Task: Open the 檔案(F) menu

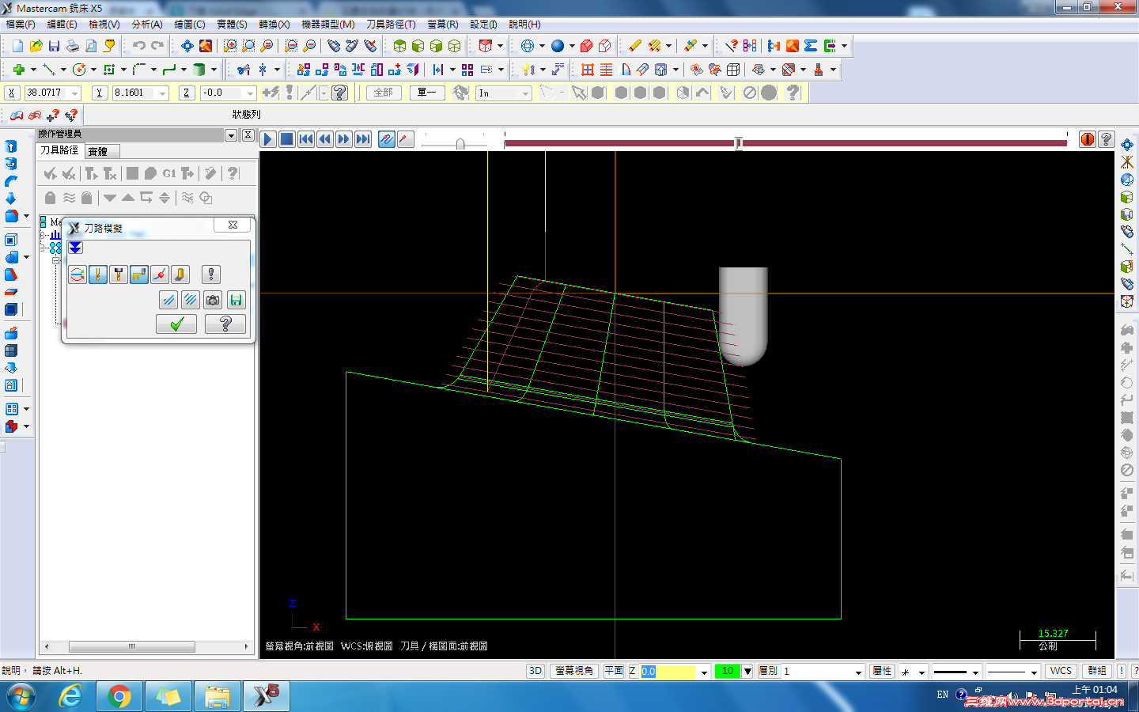Action: (21, 25)
